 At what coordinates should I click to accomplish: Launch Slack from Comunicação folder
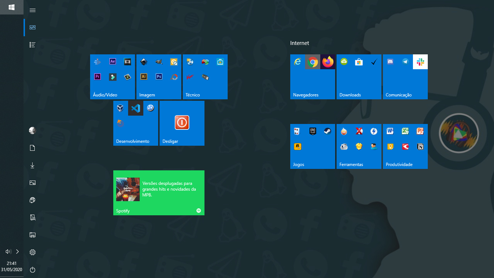(x=420, y=62)
